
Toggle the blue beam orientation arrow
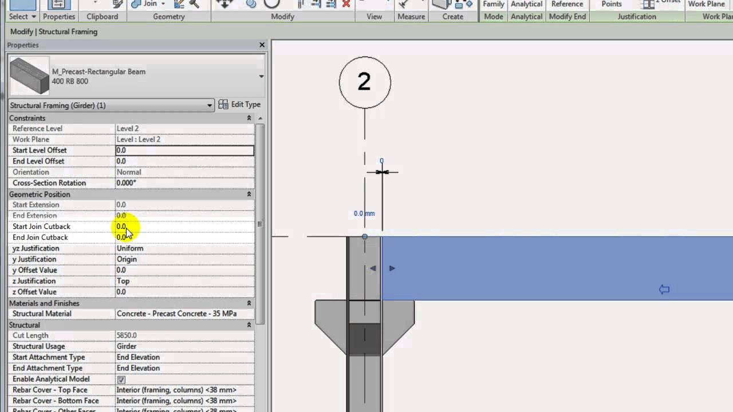point(664,290)
